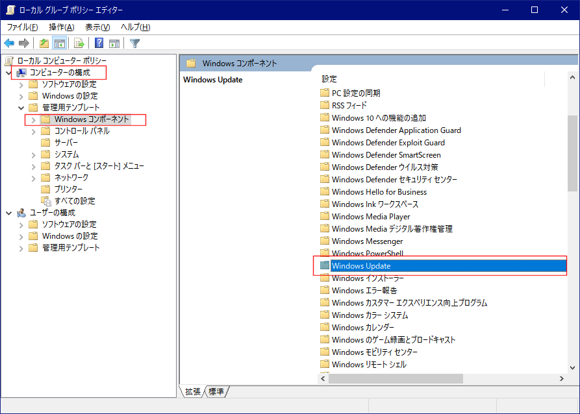Collapse the コンピューターの構成 node
The height and width of the screenshot is (414, 580).
point(9,73)
